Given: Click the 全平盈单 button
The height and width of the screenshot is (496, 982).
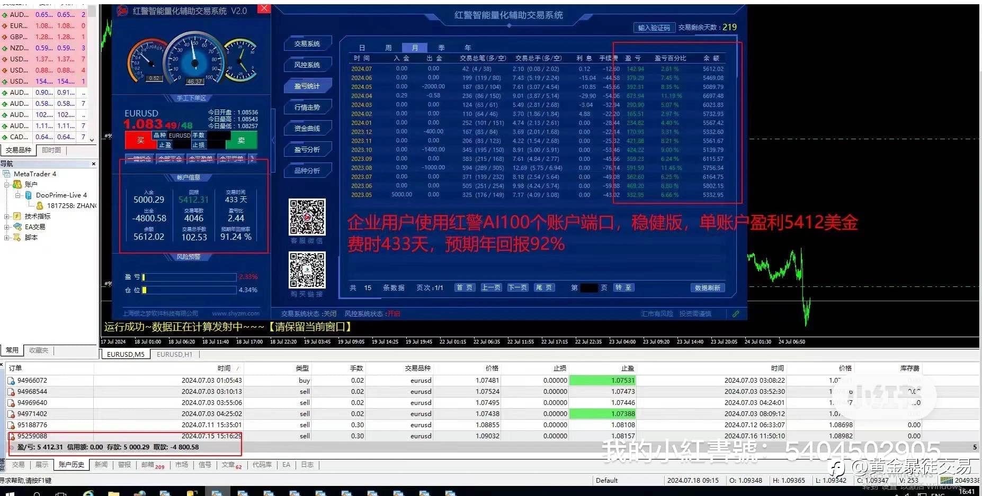Looking at the screenshot, I should 201,159.
